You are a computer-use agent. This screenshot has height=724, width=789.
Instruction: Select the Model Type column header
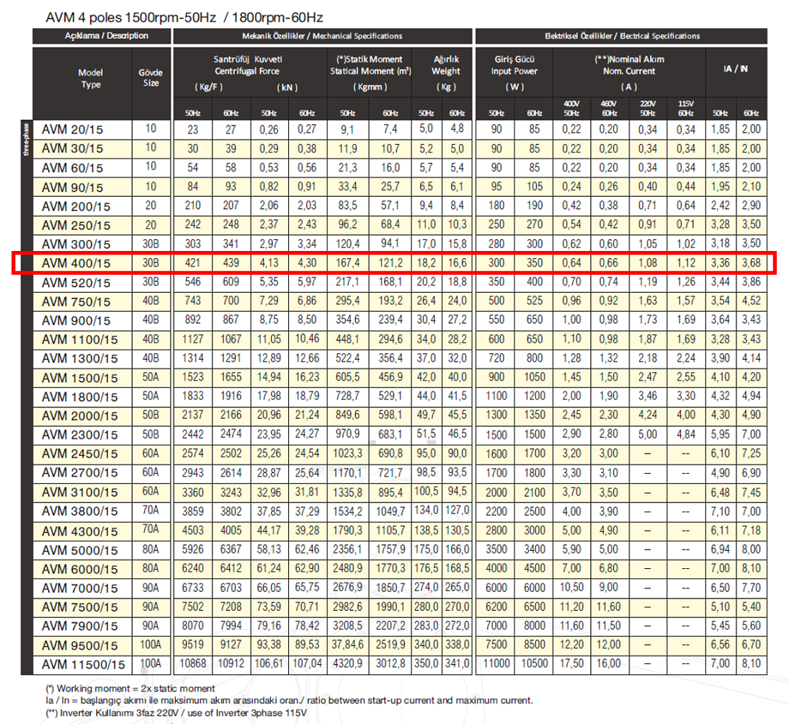(x=91, y=79)
